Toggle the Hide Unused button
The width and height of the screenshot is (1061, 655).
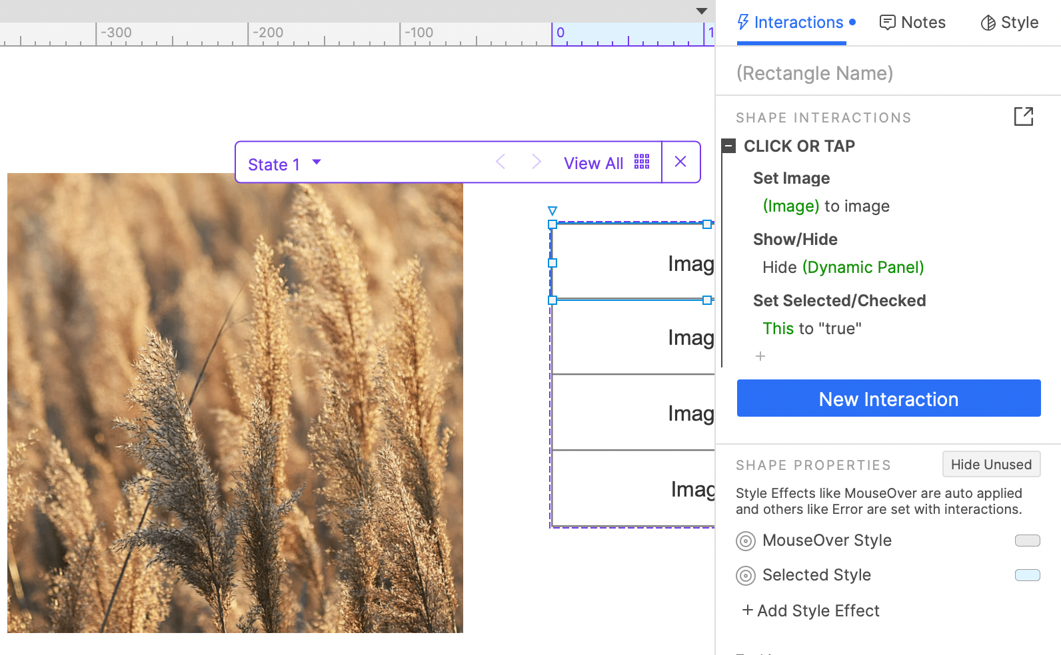point(991,465)
